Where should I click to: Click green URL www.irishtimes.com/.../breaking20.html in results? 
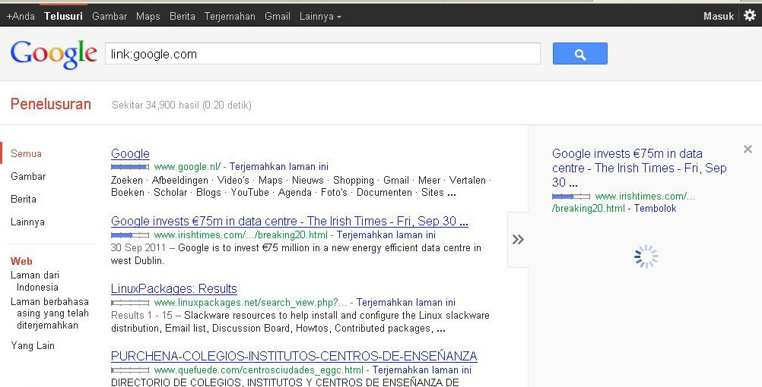point(240,235)
